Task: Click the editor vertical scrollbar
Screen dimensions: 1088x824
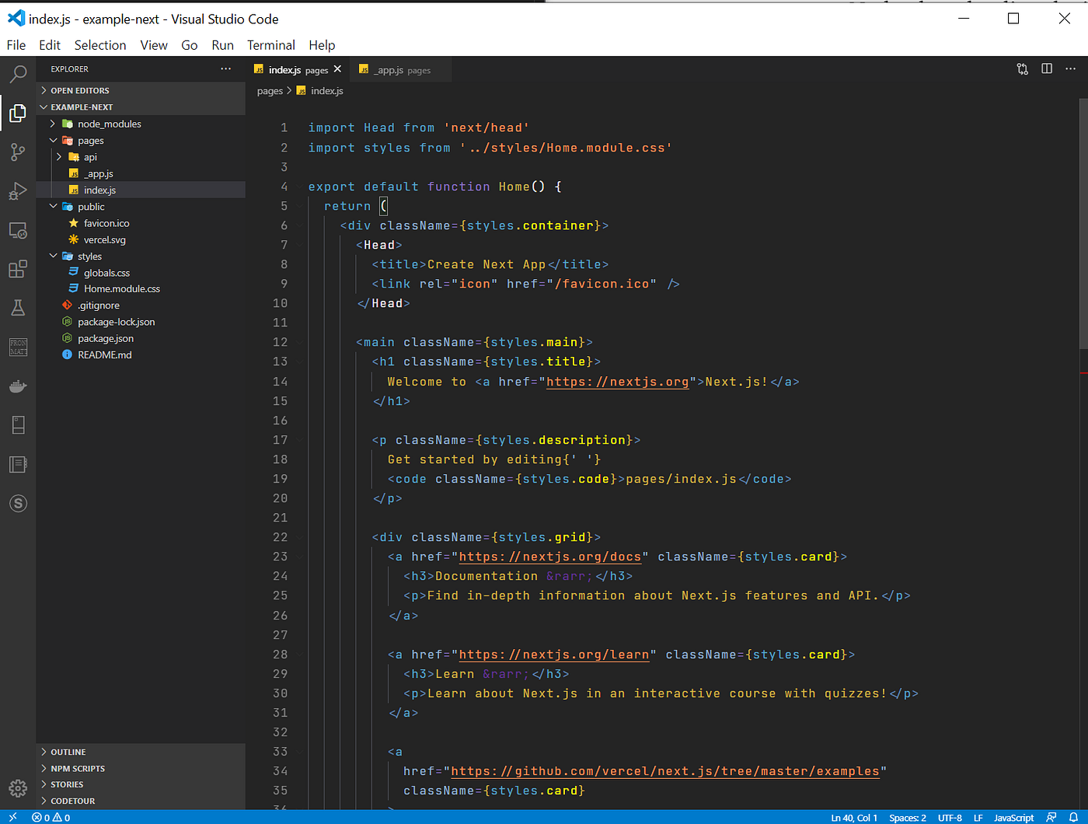Action: (x=1083, y=225)
